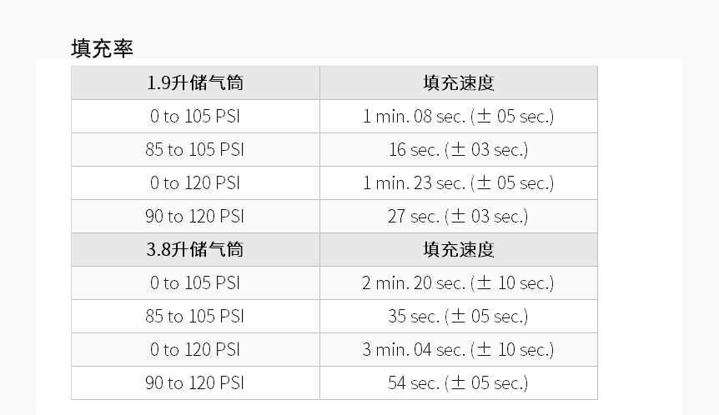Image resolution: width=719 pixels, height=415 pixels.
Task: Click the 填充率 heading
Action: [x=102, y=48]
